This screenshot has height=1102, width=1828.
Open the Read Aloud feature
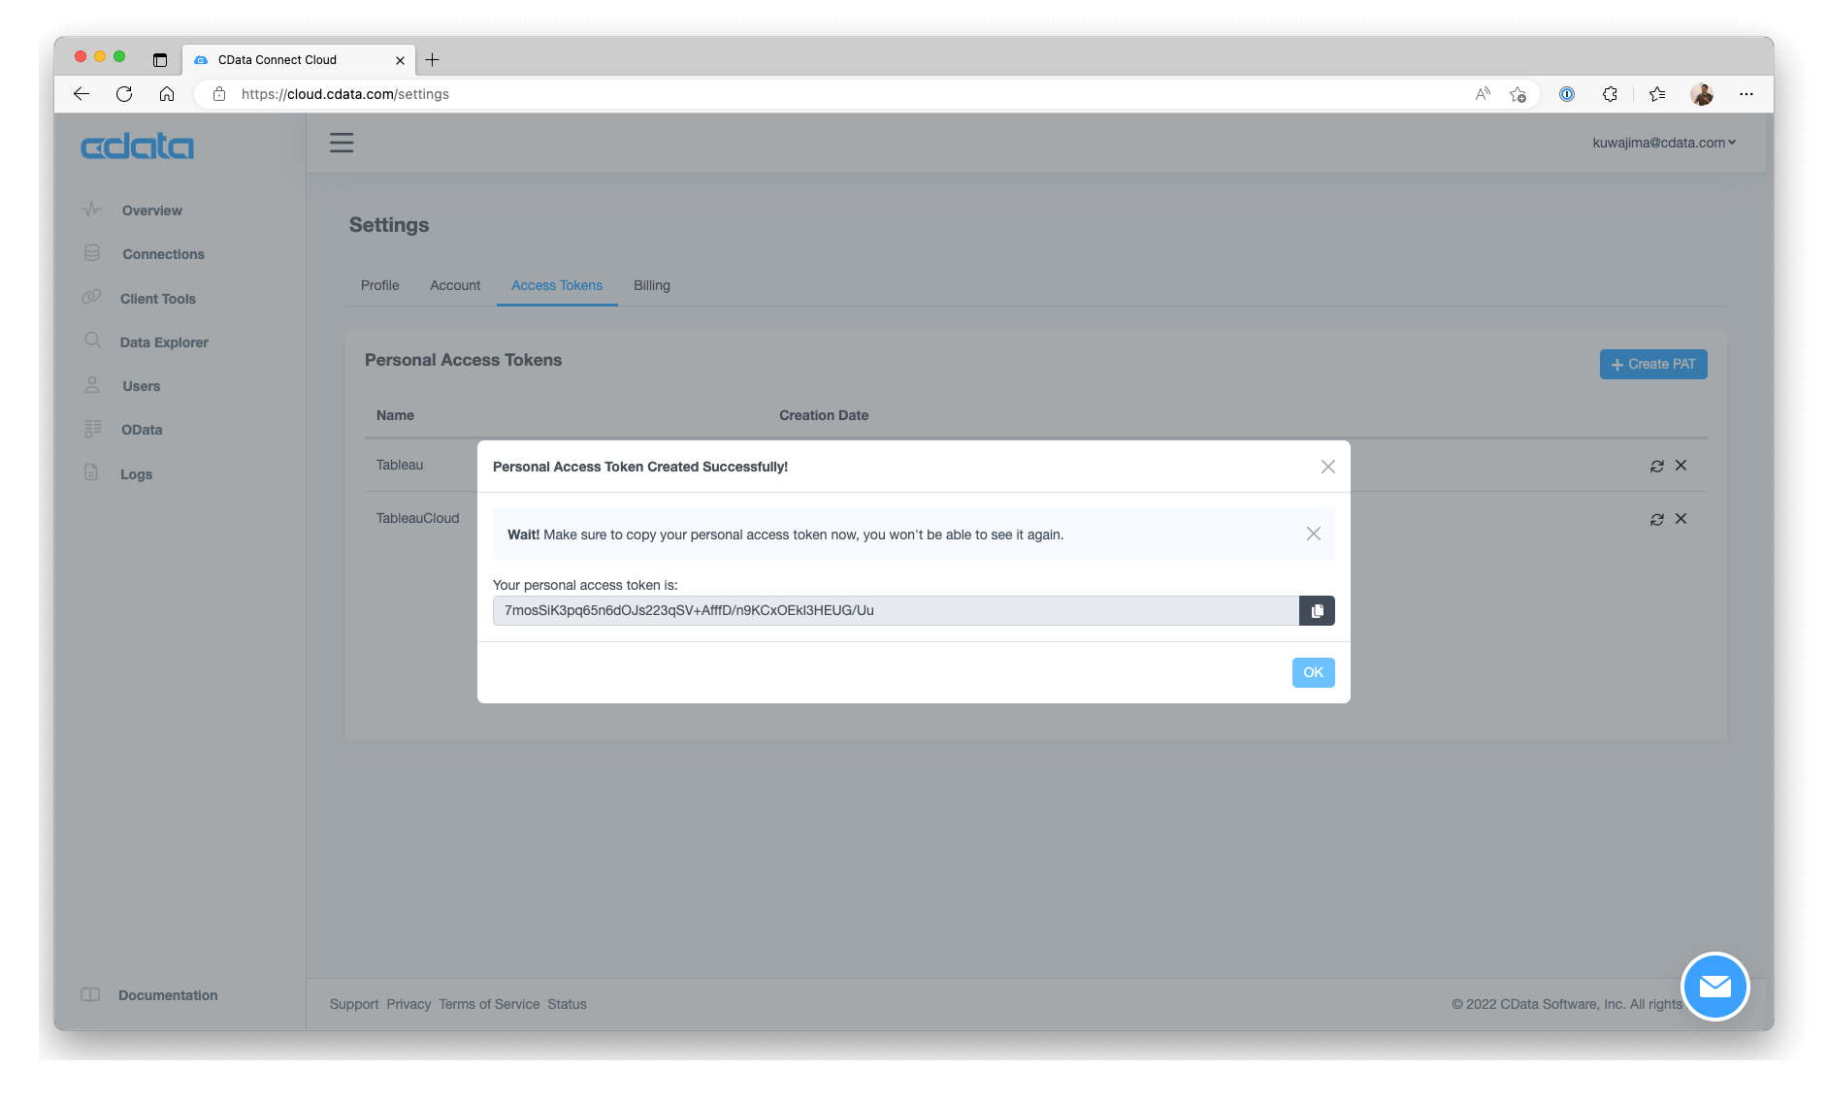tap(1483, 94)
